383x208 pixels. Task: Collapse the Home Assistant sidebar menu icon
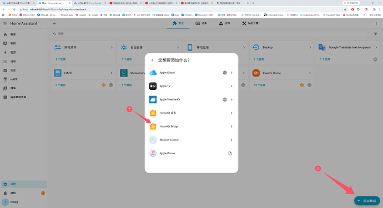5,23
